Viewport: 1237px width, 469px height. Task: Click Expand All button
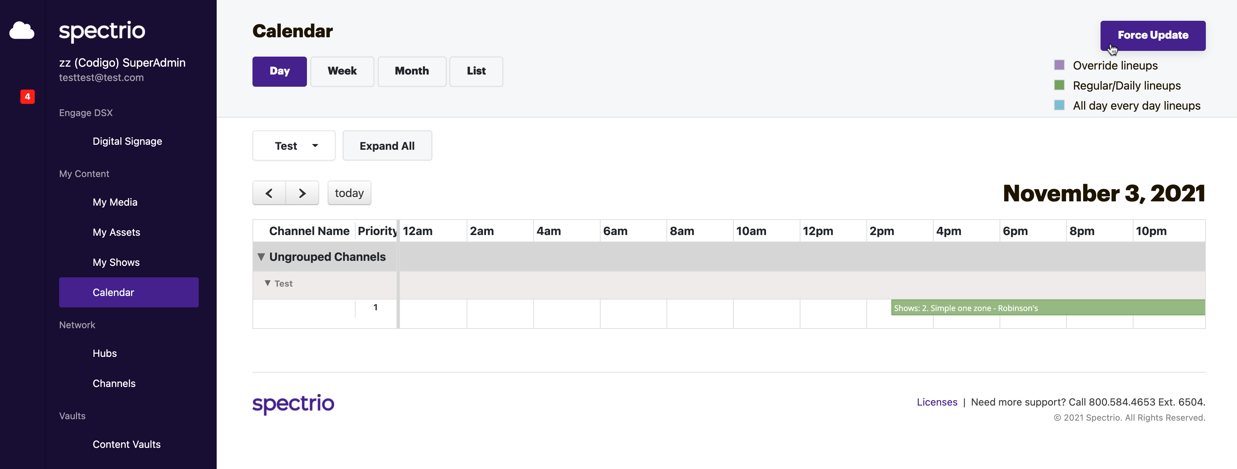(387, 145)
